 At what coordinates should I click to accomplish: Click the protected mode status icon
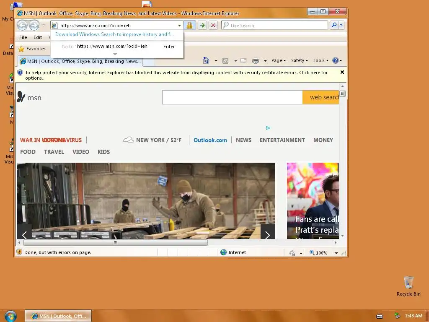click(292, 253)
